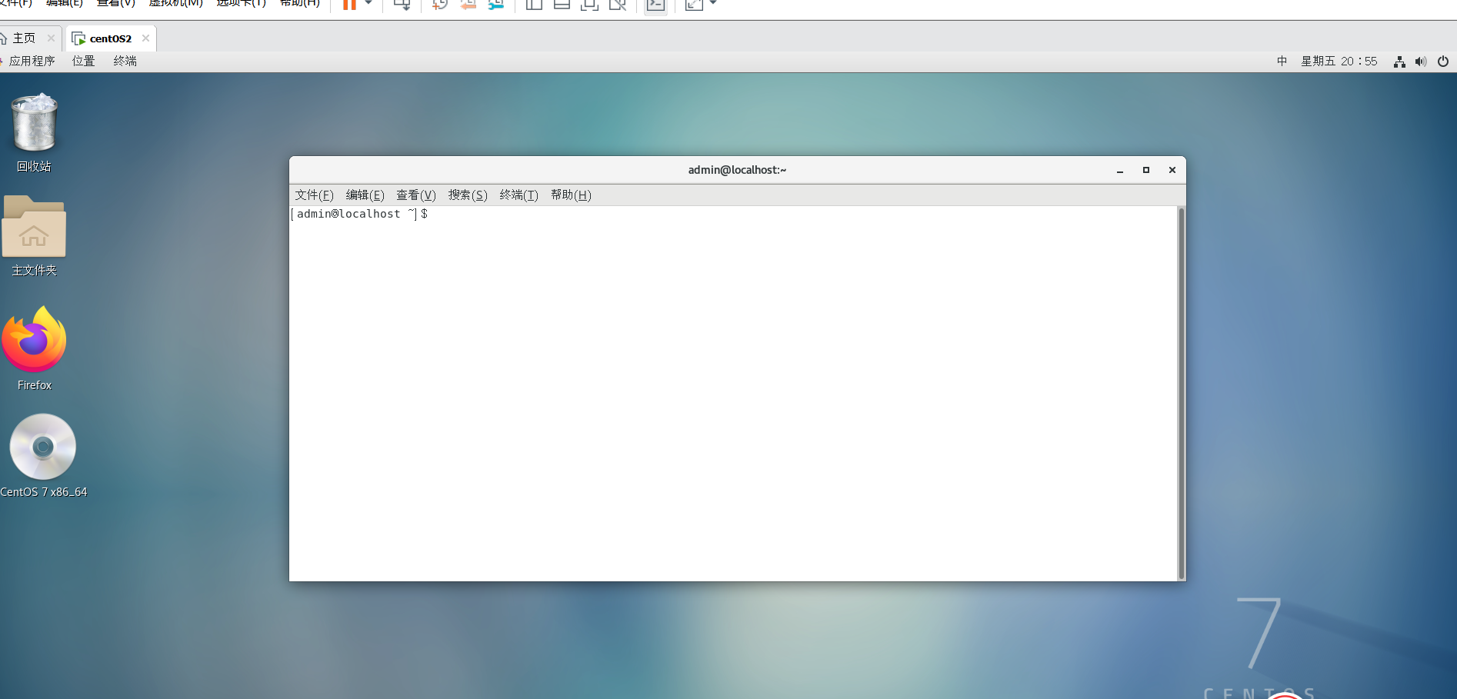
Task: Click the admin@localhost prompt line in terminal
Action: point(358,215)
